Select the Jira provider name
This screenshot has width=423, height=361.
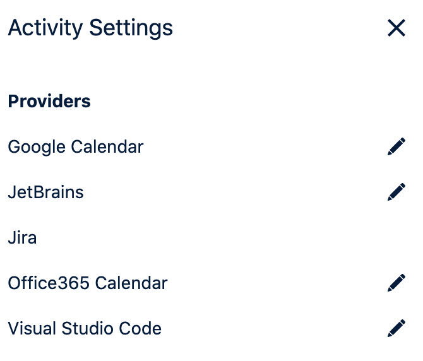[22, 238]
